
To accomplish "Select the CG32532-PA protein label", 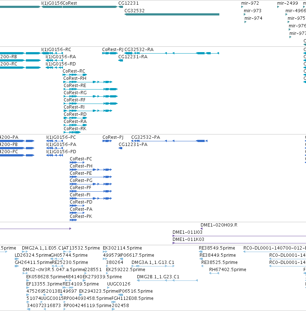I will click(x=146, y=137).
